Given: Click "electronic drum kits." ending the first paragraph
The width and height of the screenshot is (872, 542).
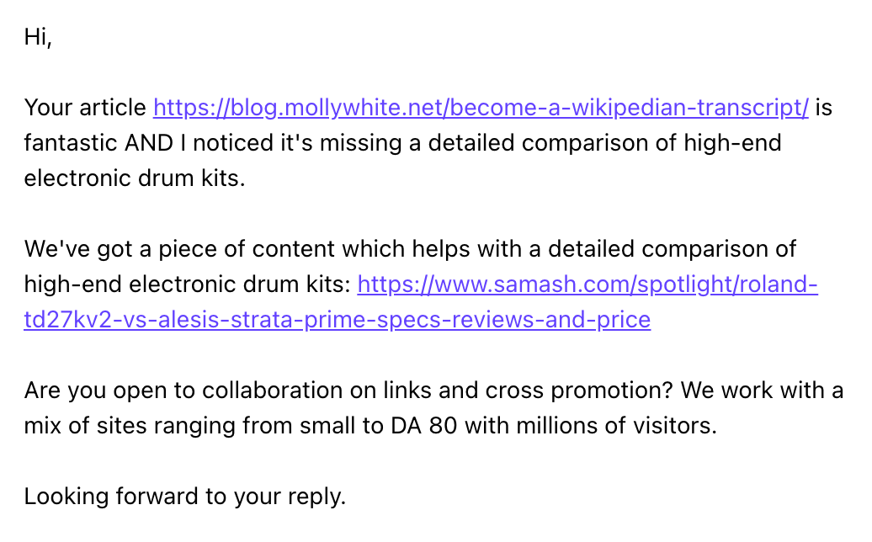Looking at the screenshot, I should 135,178.
